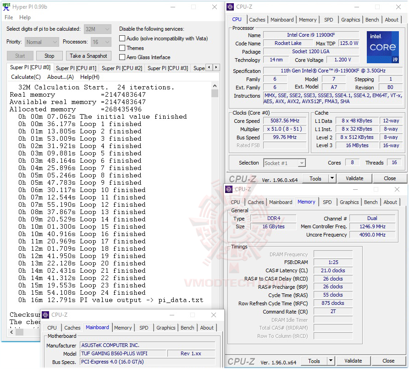Open the pi digits 32M dropdown
Screen dimensions: 409x369
pyautogui.click(x=98, y=29)
